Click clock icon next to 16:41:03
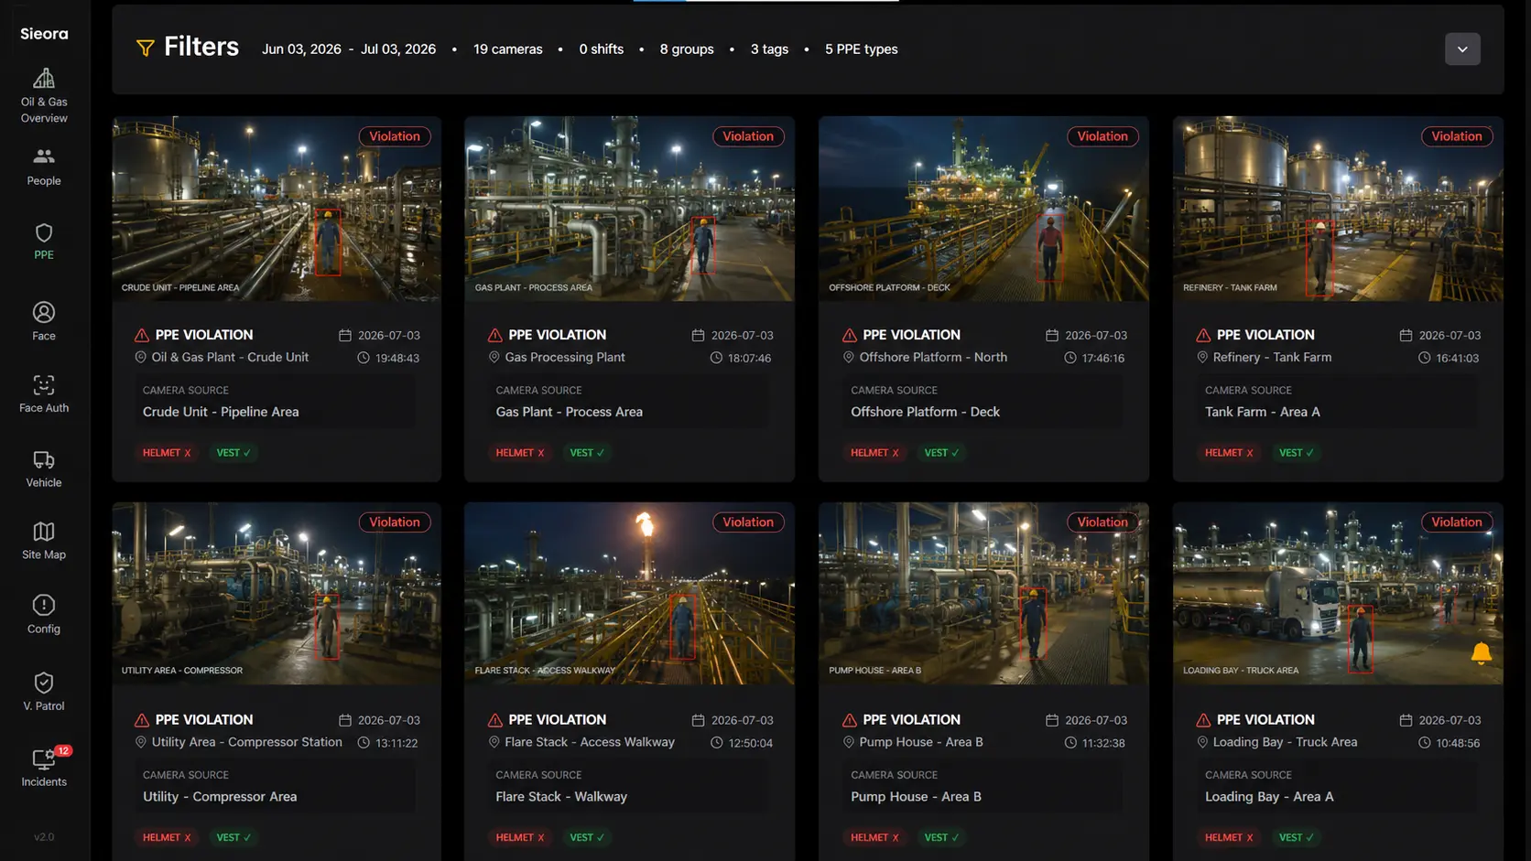This screenshot has height=861, width=1531. tap(1425, 358)
